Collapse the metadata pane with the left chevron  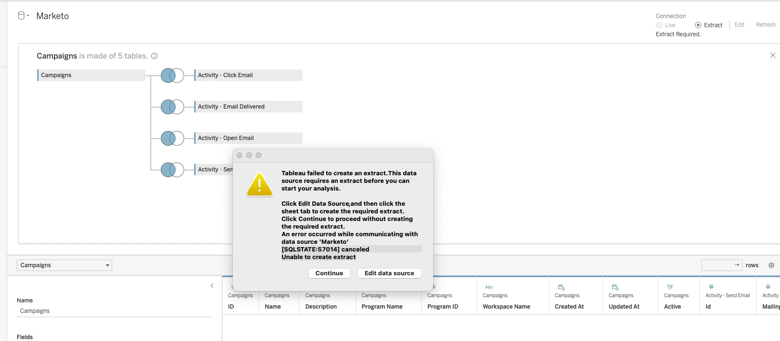pyautogui.click(x=212, y=286)
